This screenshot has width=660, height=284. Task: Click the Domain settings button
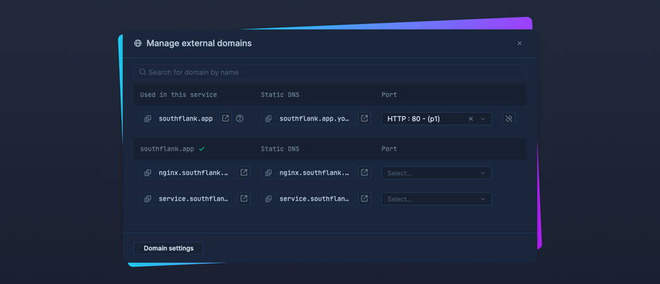169,248
